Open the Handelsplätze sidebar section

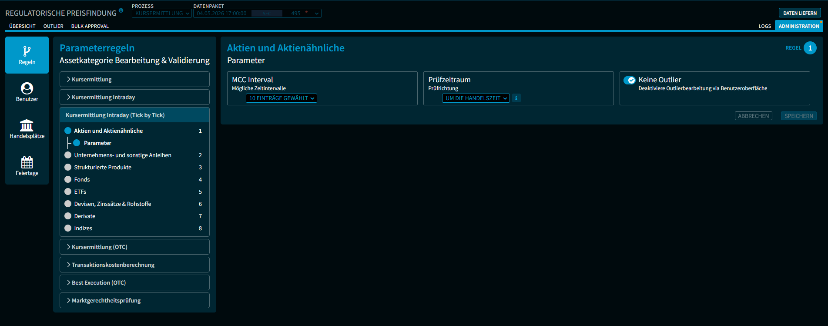click(x=27, y=129)
